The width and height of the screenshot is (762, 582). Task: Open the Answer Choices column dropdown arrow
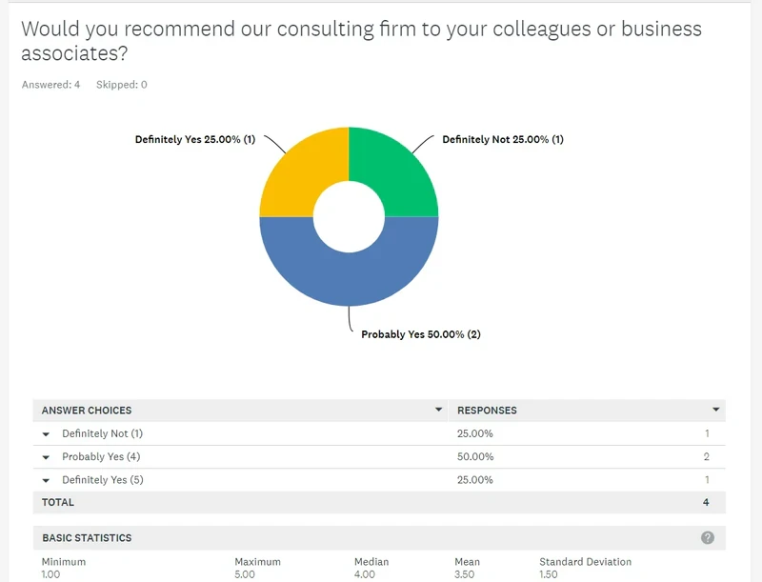pos(438,410)
